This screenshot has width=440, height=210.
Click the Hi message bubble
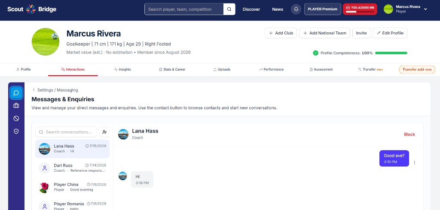click(142, 179)
